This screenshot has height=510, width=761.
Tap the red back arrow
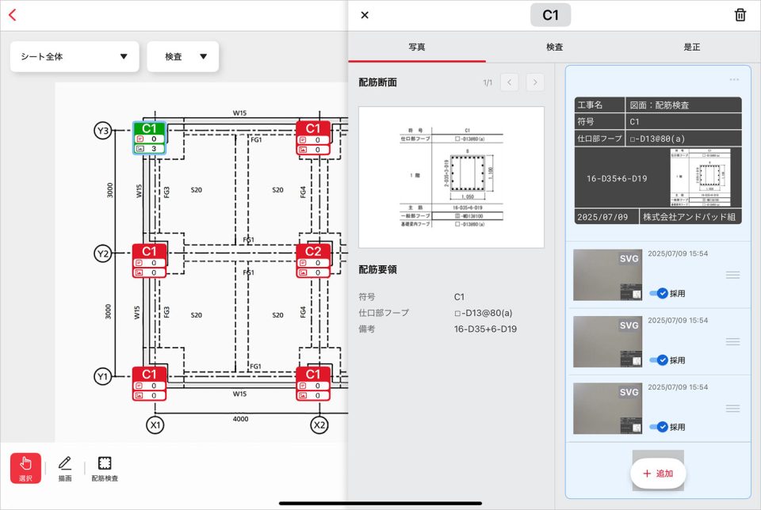13,15
